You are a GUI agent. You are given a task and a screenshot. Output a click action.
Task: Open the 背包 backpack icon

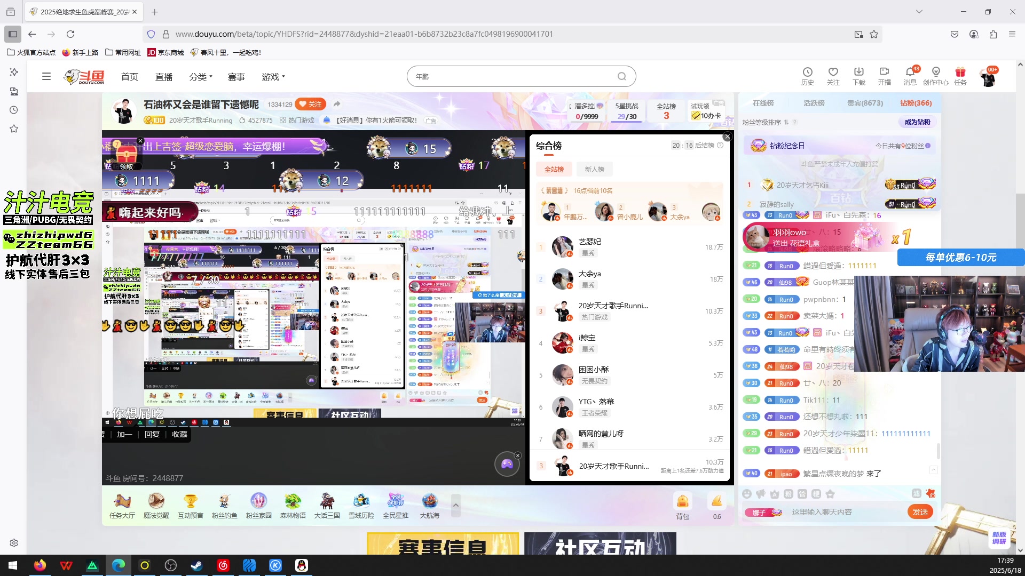[x=683, y=506]
